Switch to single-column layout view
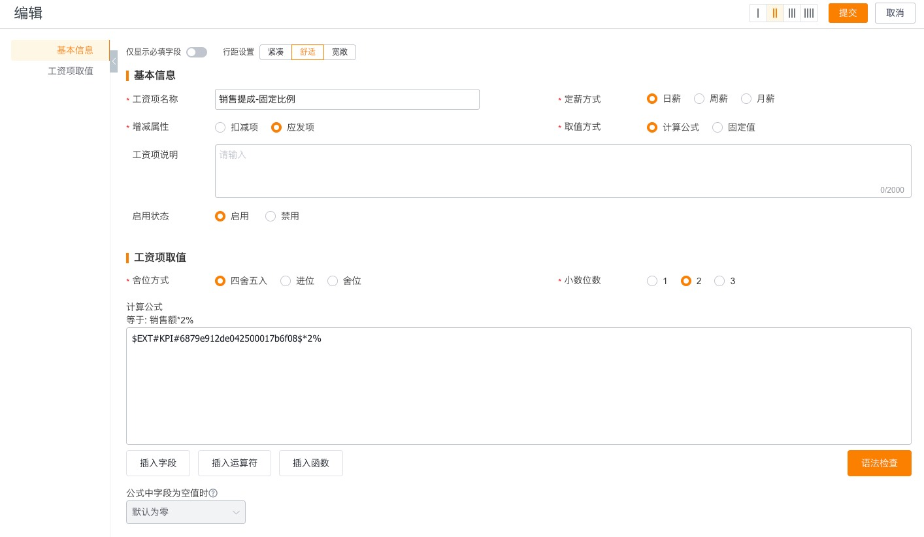 click(x=758, y=13)
